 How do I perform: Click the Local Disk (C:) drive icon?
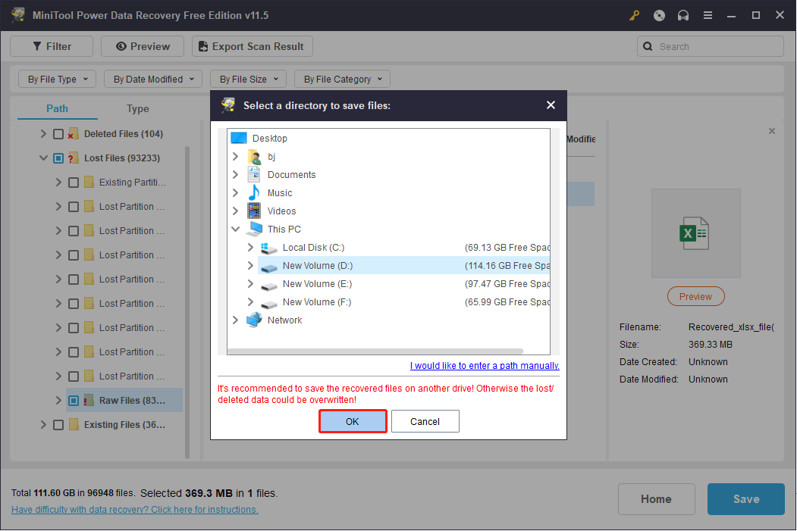point(268,248)
